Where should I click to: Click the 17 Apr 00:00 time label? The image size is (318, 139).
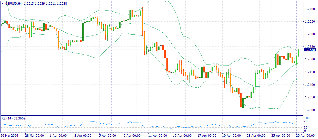(207, 136)
